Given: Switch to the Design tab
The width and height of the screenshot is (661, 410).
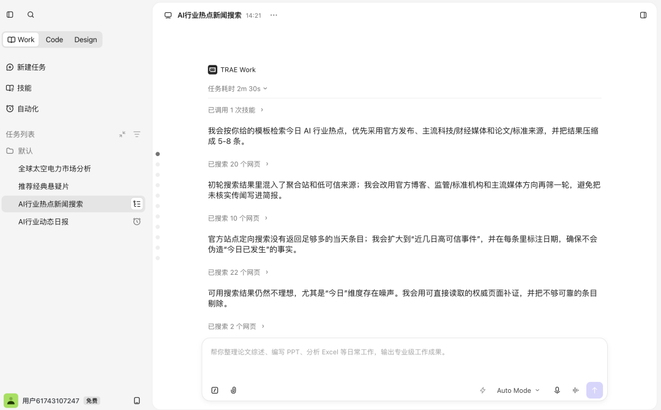Looking at the screenshot, I should pos(86,40).
